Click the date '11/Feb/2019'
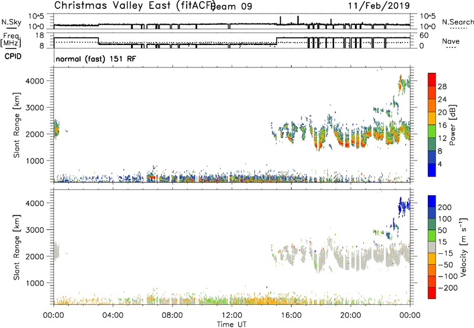Viewport: 474px width, 328px height. [379, 6]
